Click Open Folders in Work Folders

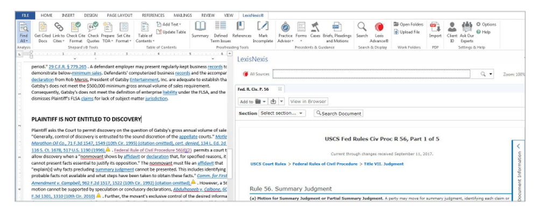point(408,24)
